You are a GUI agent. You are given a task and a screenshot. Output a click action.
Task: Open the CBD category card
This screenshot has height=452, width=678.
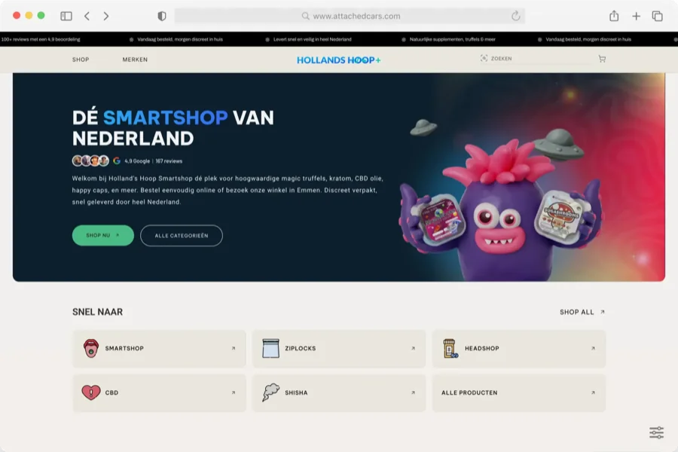[x=159, y=392]
